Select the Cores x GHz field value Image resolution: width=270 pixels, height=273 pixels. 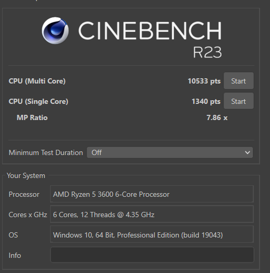tap(152, 214)
